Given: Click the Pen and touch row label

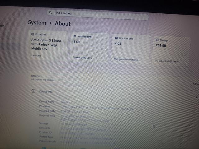Looking at the screenshot, I should pos(47,141).
